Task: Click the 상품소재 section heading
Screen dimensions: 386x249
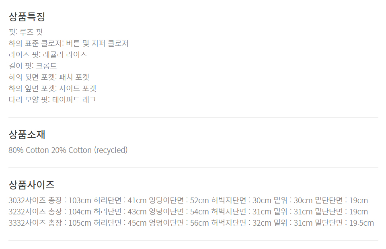Action: pyautogui.click(x=27, y=134)
